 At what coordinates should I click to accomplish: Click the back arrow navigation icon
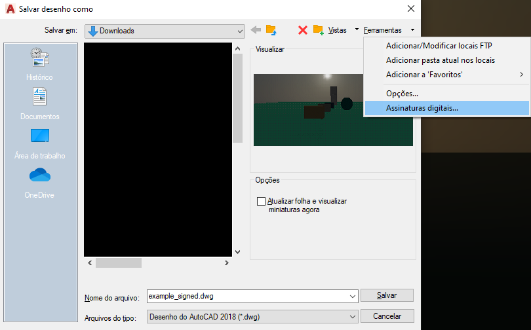click(256, 30)
